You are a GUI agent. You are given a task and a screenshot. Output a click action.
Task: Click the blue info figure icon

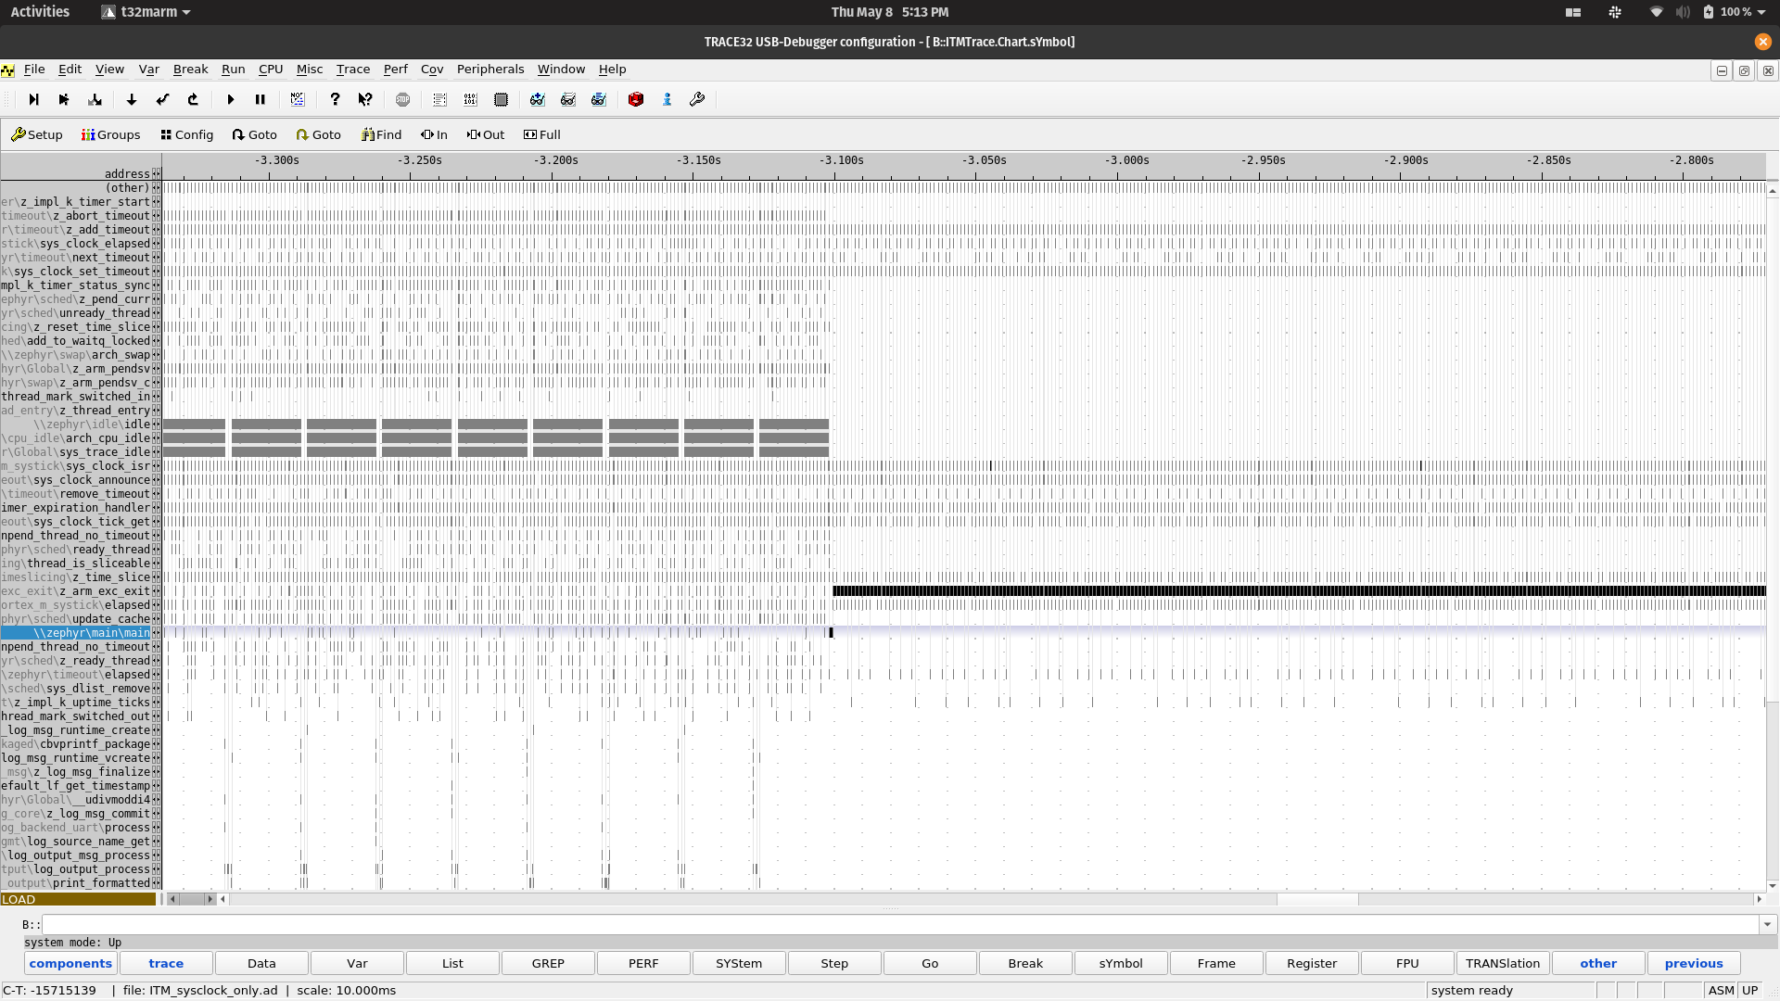[667, 100]
